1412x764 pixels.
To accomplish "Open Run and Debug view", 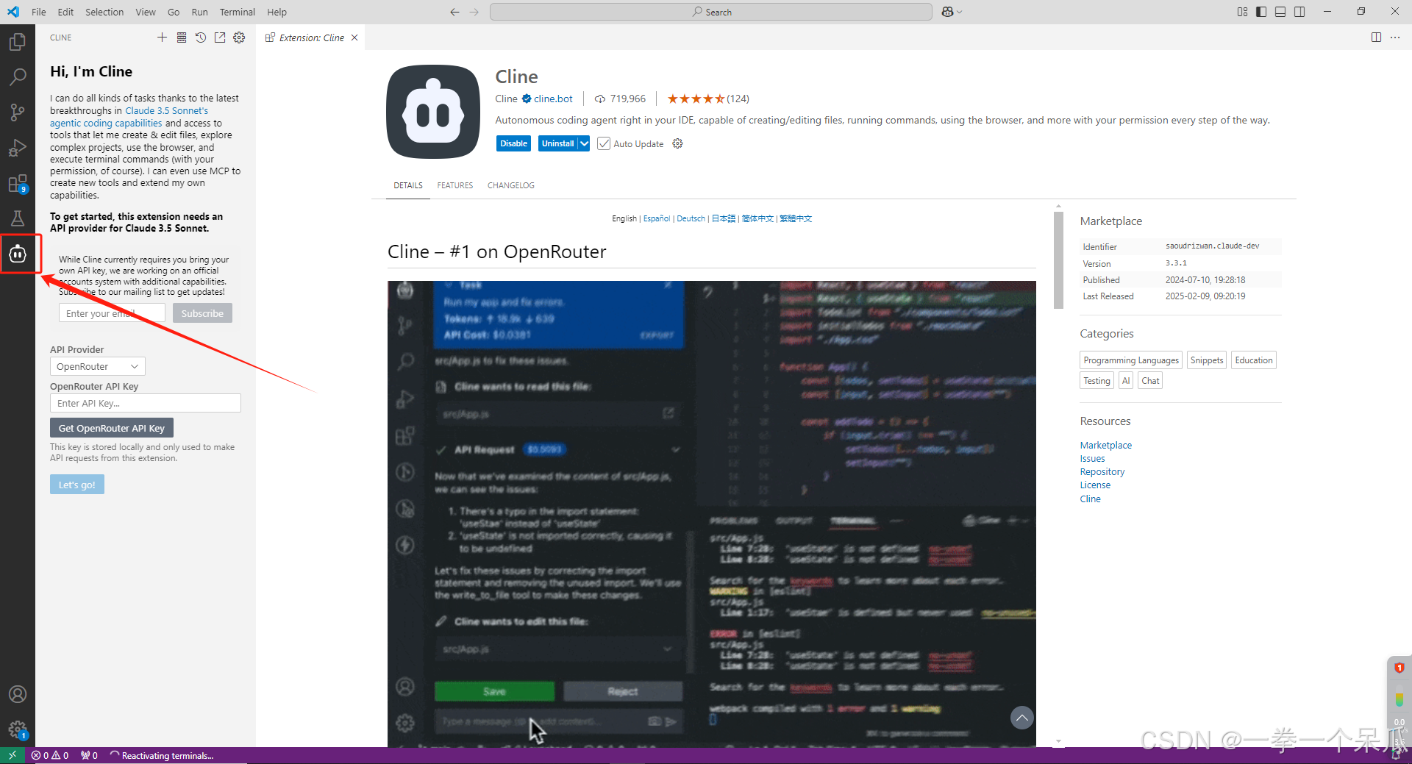I will [18, 148].
